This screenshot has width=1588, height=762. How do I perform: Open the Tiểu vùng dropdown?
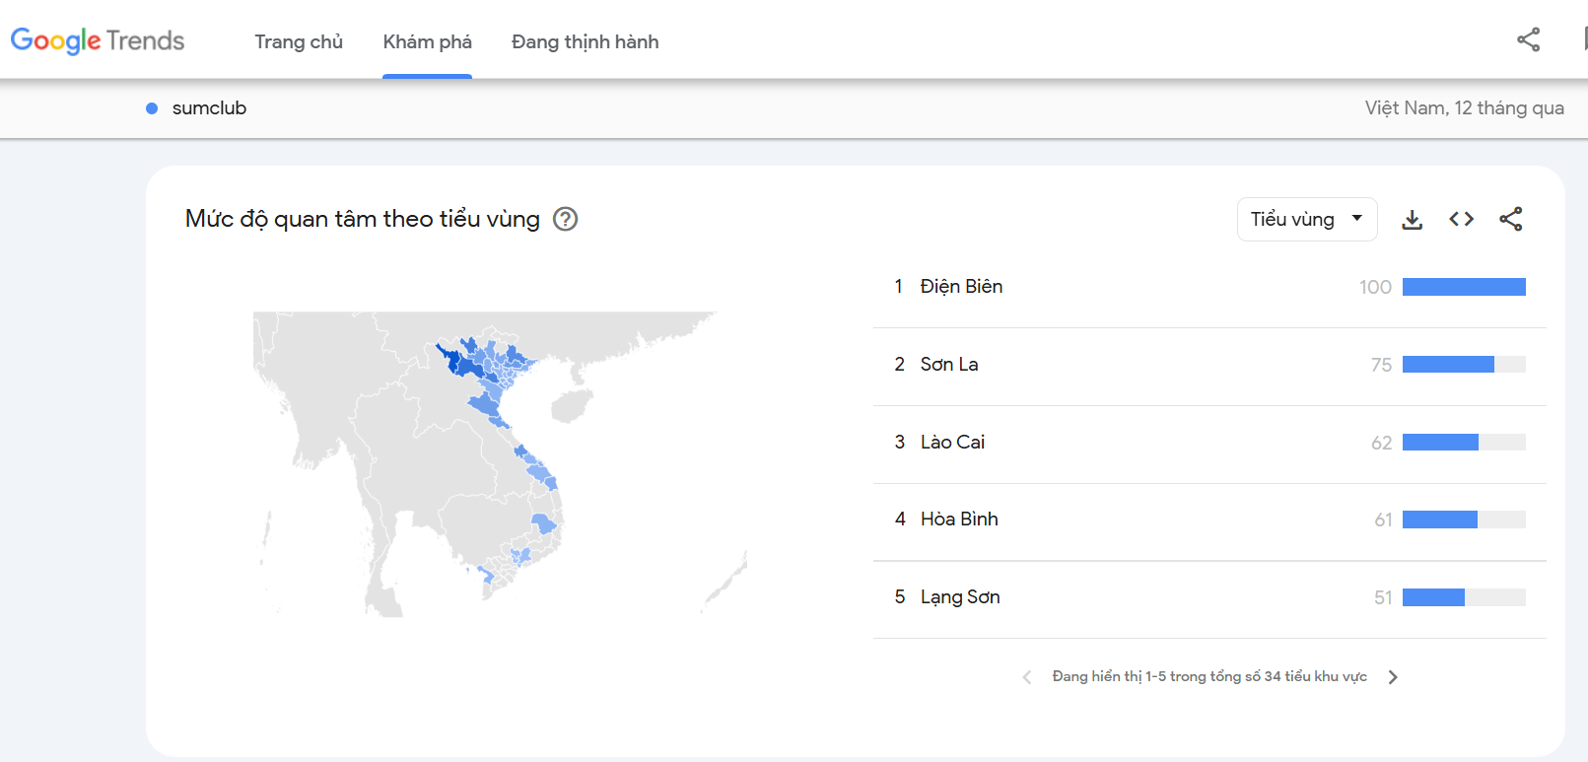click(x=1307, y=219)
